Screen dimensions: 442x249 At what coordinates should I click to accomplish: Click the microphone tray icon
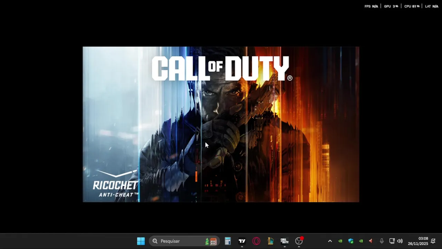tap(382, 241)
